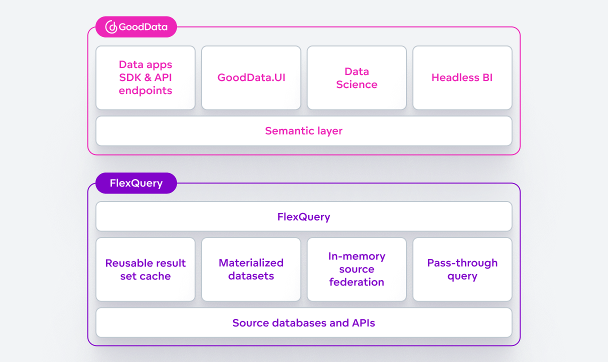The width and height of the screenshot is (608, 362).
Task: Click the Headless BI component
Action: click(462, 77)
